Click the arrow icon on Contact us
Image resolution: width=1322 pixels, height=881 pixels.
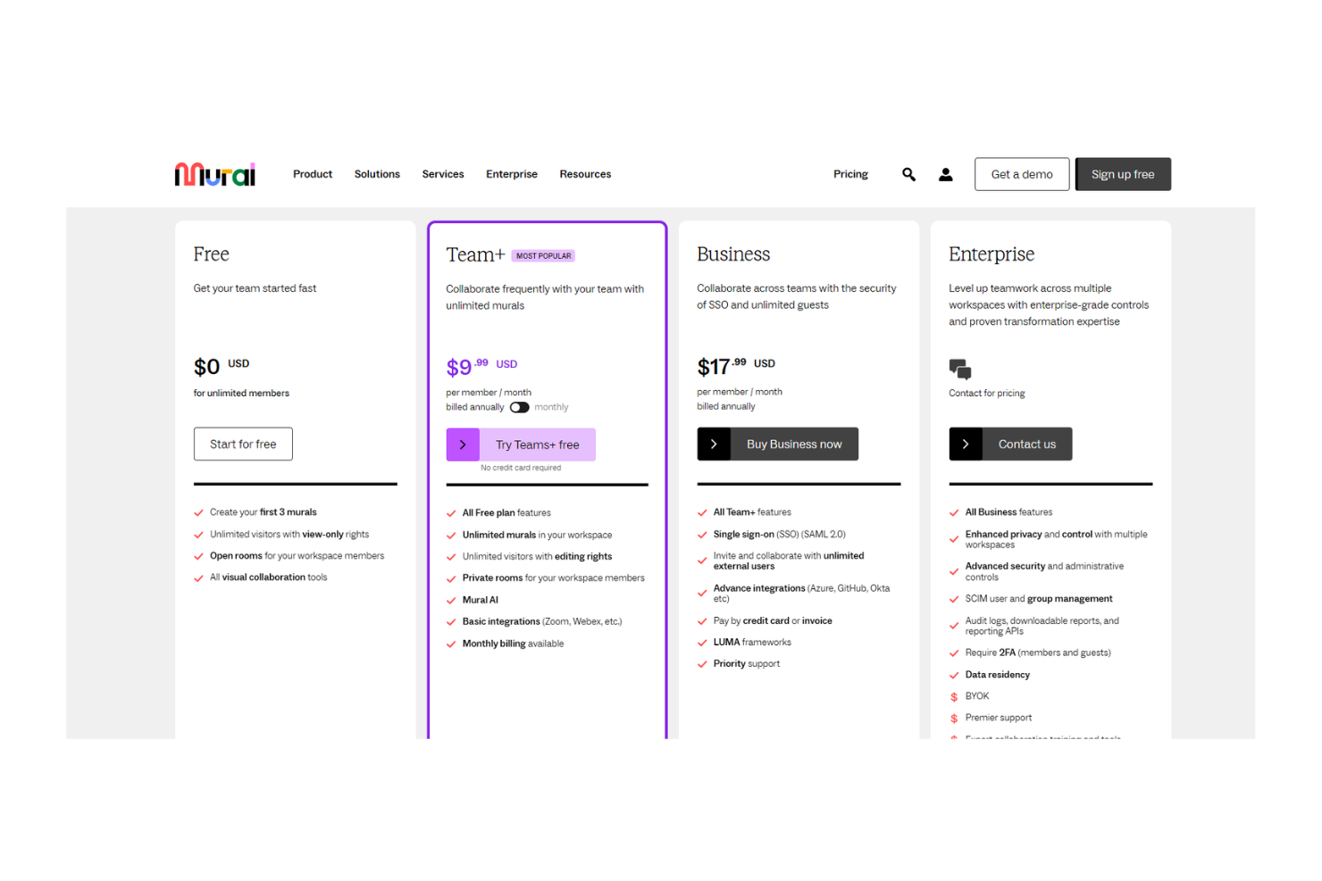(x=966, y=444)
